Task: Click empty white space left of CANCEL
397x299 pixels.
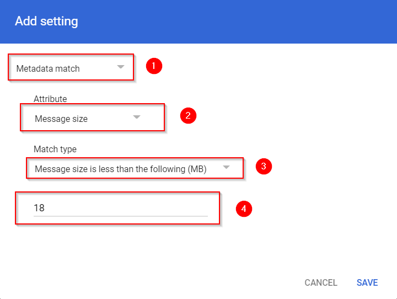Action: [165, 282]
